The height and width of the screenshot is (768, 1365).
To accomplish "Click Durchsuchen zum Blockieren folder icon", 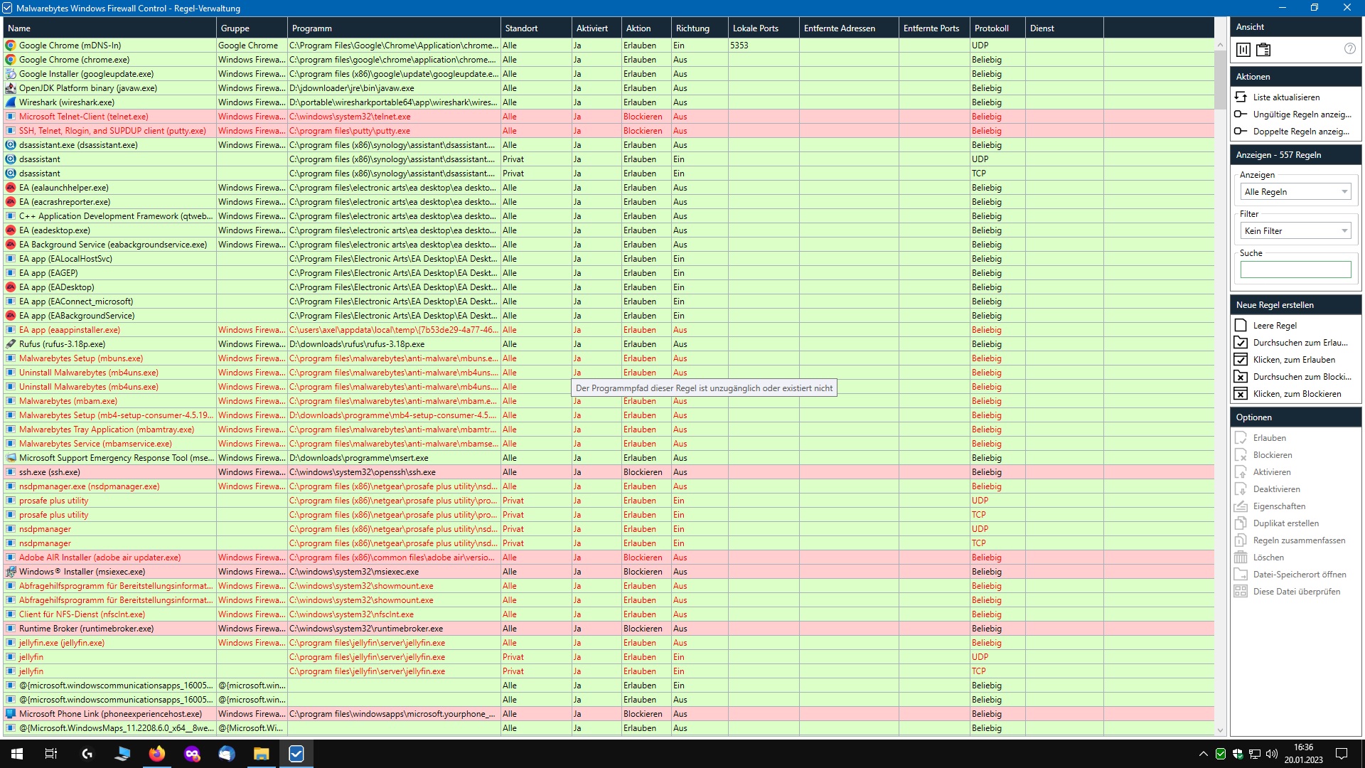I will [x=1241, y=376].
